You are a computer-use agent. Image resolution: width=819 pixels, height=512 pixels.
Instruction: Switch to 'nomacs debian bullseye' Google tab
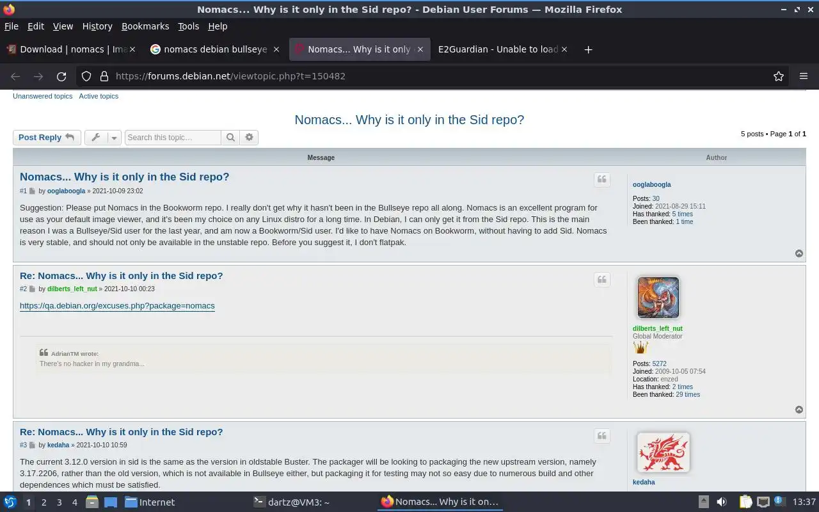tap(214, 49)
